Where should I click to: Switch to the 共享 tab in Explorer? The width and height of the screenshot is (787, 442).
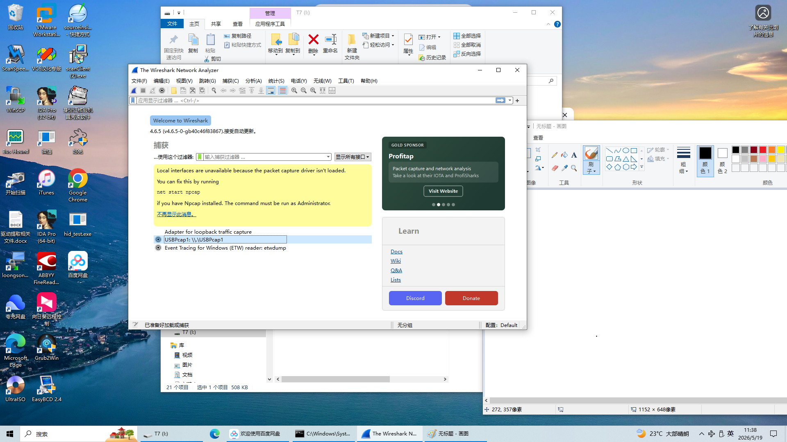tap(216, 24)
